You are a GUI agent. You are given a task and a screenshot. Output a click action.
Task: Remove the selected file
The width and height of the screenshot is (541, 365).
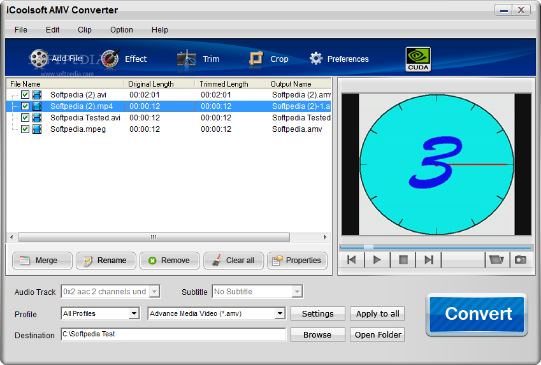[x=170, y=261]
